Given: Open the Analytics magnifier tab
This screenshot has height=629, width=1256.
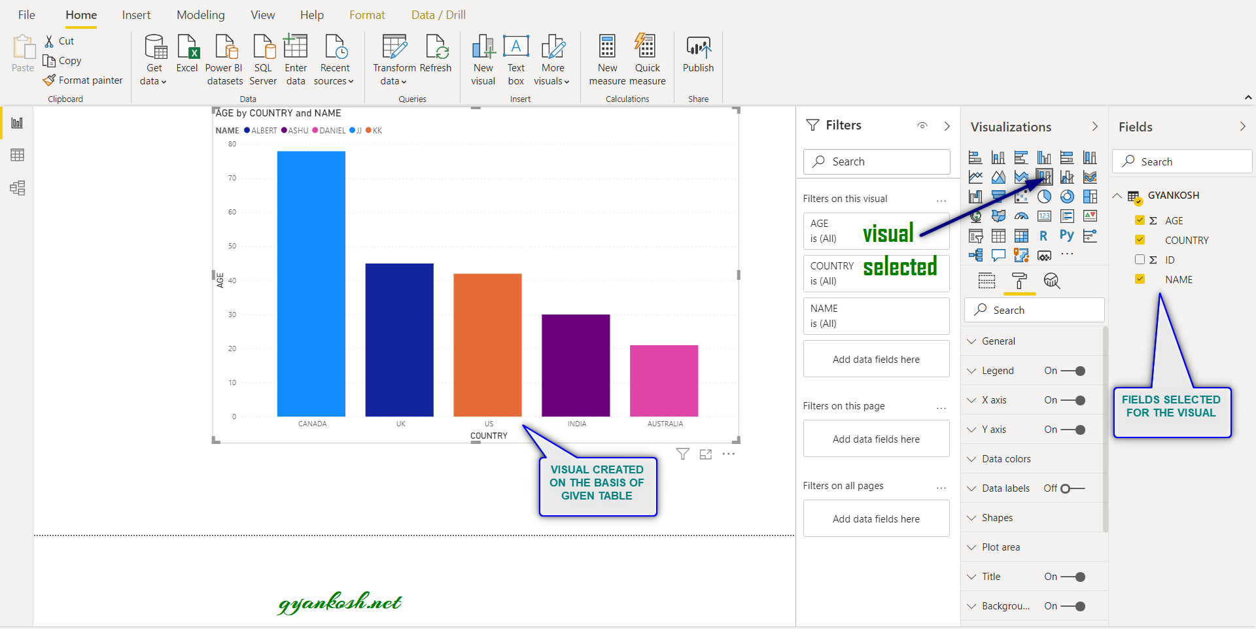Looking at the screenshot, I should pyautogui.click(x=1051, y=281).
